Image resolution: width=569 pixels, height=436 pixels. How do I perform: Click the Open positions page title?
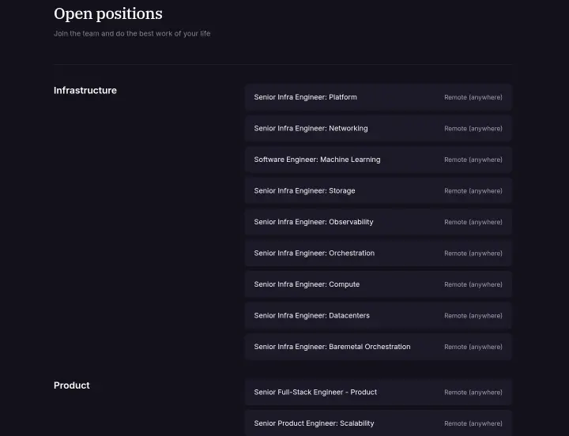click(108, 14)
